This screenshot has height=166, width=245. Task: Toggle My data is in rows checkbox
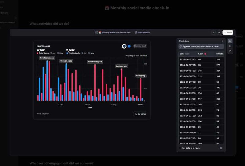tap(180, 148)
